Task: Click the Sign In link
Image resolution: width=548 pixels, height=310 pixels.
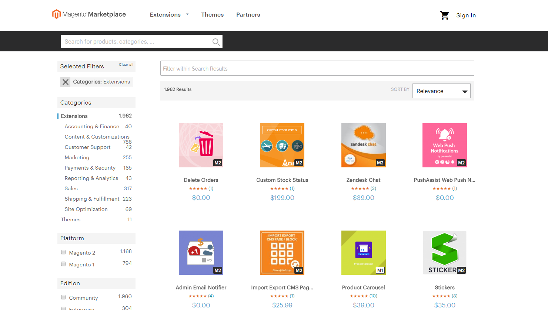Action: [466, 15]
